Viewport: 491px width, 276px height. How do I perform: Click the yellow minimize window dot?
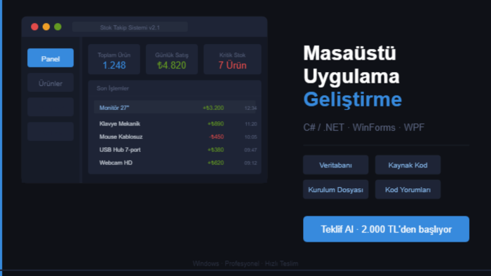click(x=46, y=27)
